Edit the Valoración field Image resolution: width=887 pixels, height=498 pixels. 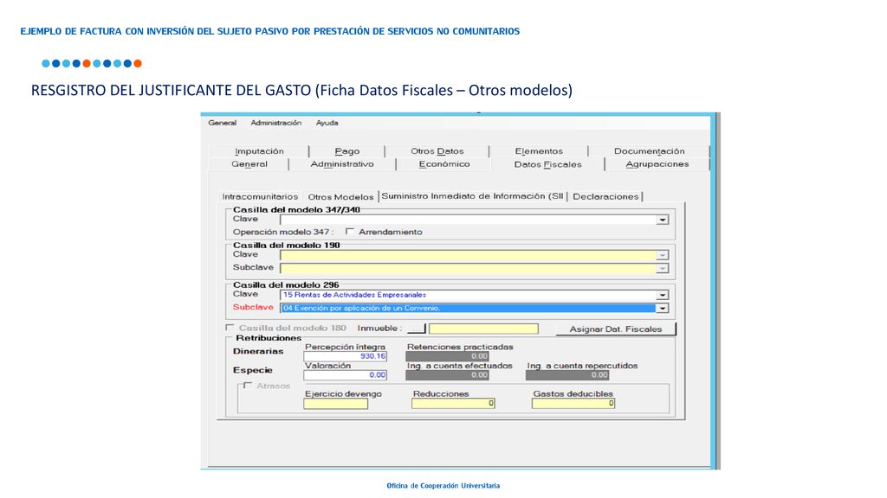[345, 375]
